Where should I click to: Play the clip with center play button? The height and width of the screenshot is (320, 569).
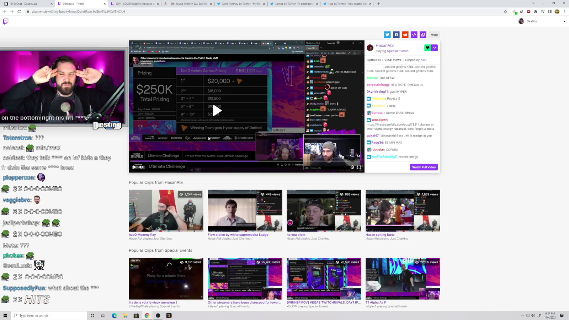[217, 111]
